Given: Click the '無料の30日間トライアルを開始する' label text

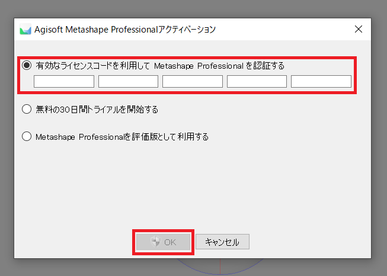Looking at the screenshot, I should (x=97, y=109).
